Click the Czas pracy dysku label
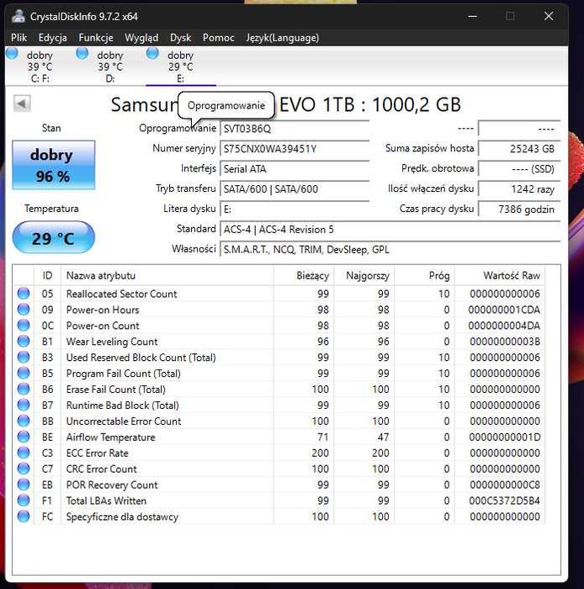 [x=437, y=209]
